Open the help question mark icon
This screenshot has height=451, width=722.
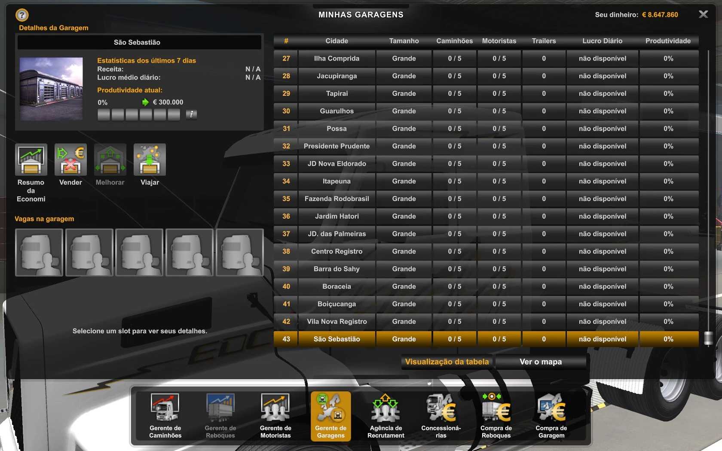22,15
